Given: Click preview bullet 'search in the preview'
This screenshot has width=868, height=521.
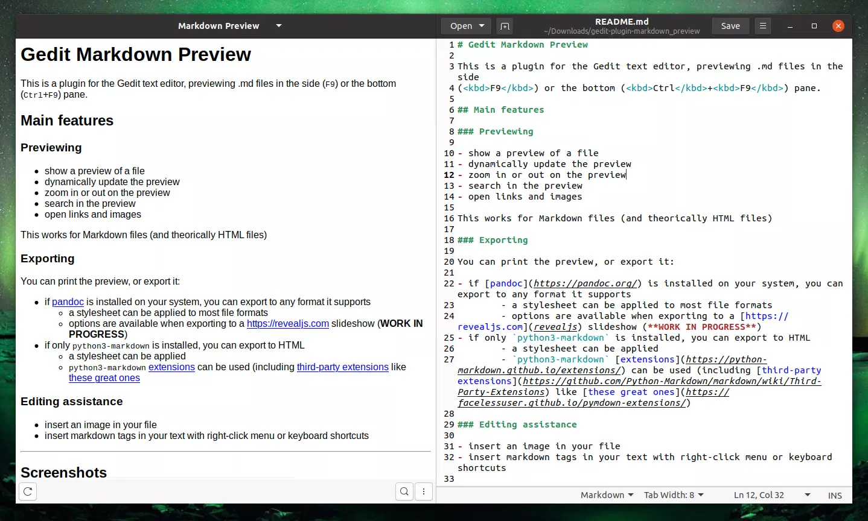Looking at the screenshot, I should pyautogui.click(x=90, y=203).
